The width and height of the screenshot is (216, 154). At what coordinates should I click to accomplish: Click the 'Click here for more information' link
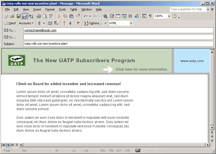tap(142, 69)
